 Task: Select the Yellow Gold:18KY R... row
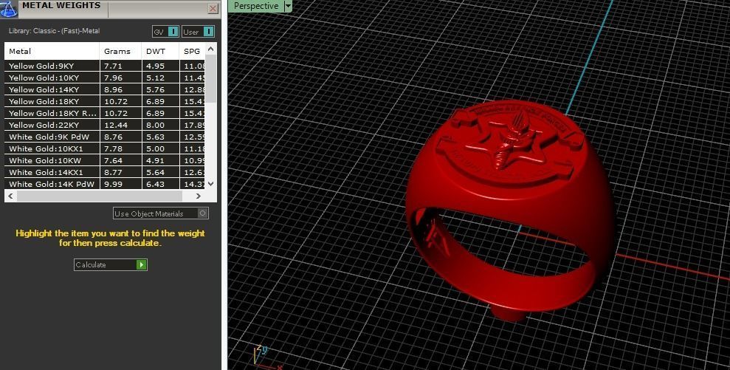pyautogui.click(x=105, y=113)
